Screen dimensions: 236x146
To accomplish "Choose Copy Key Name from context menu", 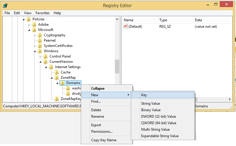I will [104, 140].
